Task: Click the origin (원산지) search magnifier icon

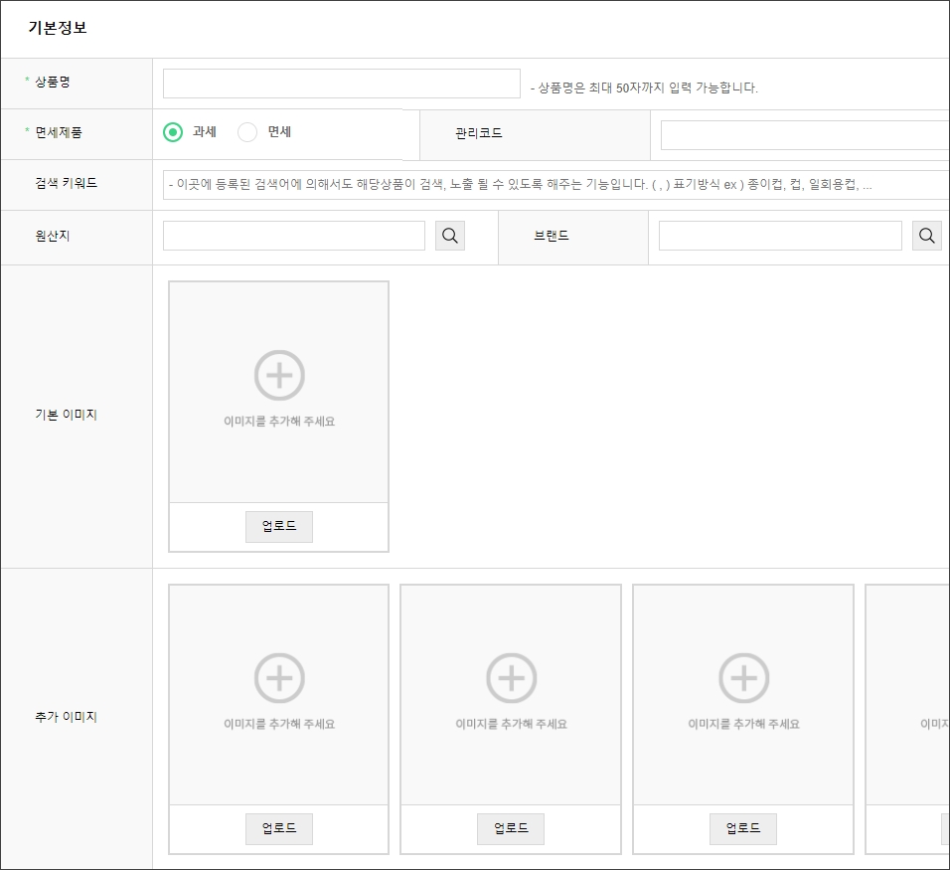Action: (x=449, y=236)
